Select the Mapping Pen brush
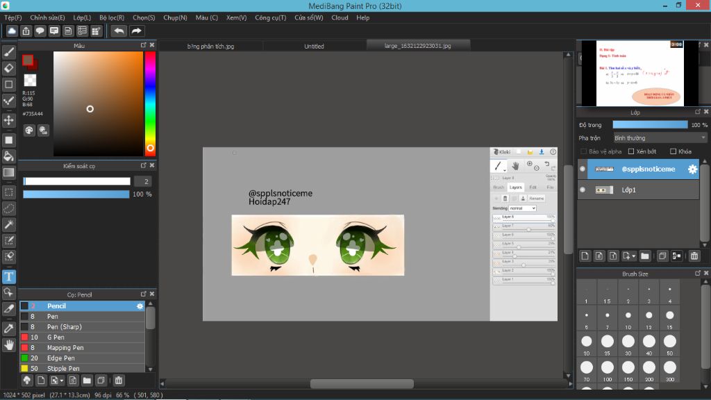This screenshot has width=711, height=400. tap(82, 348)
